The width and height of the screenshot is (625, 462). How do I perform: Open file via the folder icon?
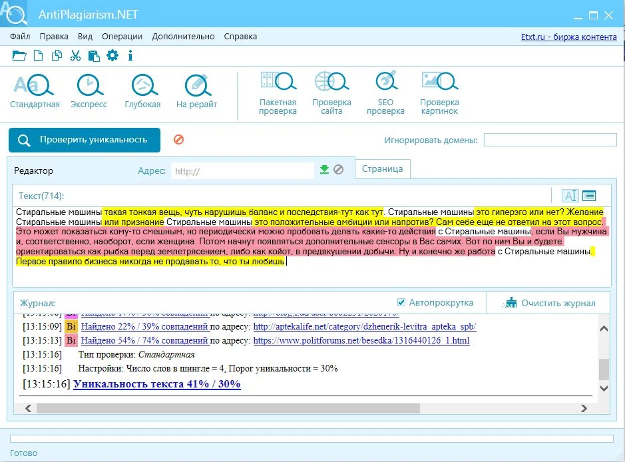tap(19, 55)
